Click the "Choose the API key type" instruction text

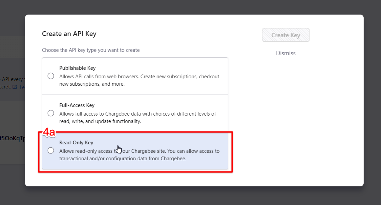coord(91,50)
